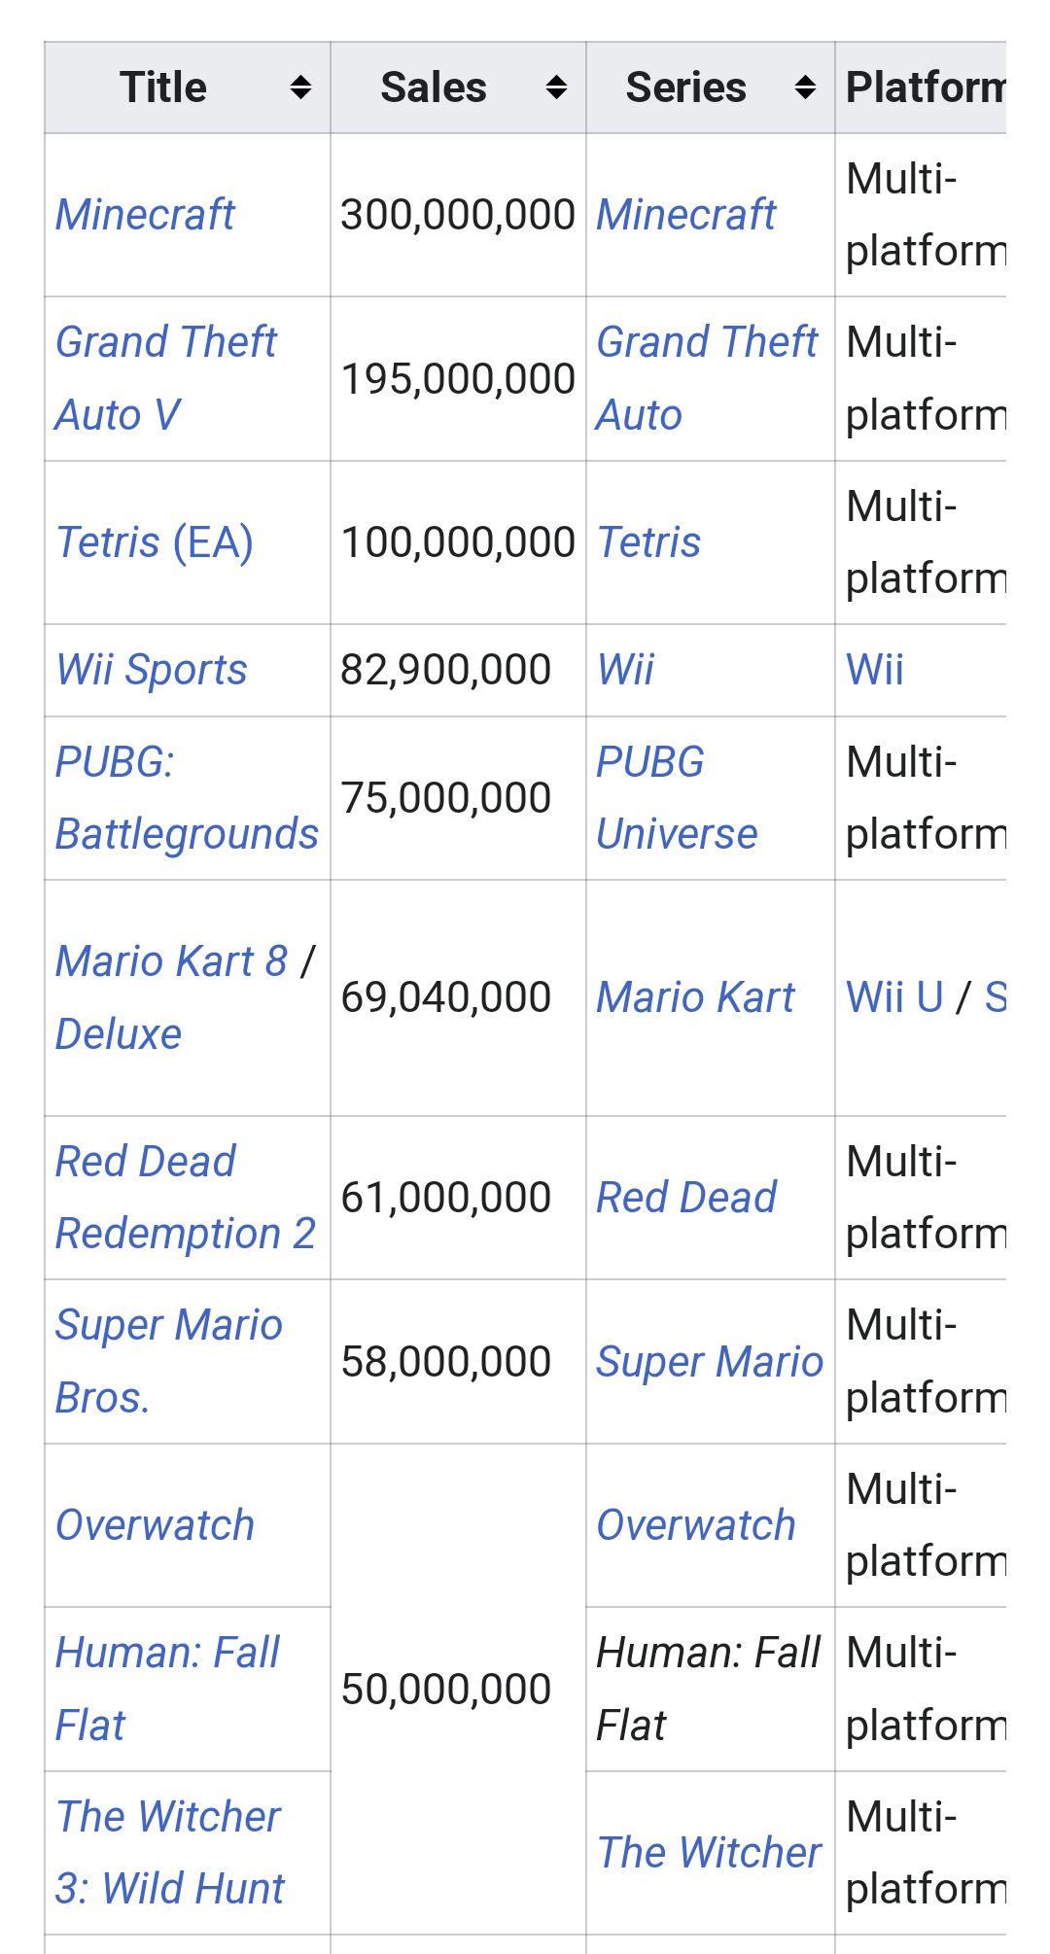This screenshot has width=1050, height=1954.
Task: Open the Tetris (EA) title link
Action: [x=155, y=542]
